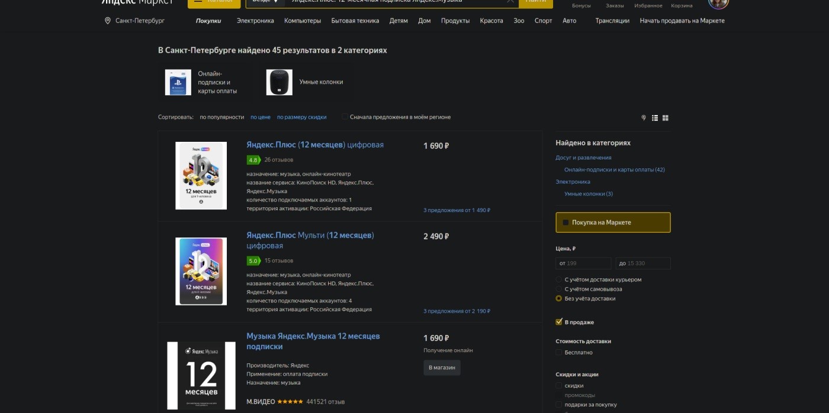Check подарки за покупку filter
Viewport: 829px width, 413px height.
pos(558,405)
